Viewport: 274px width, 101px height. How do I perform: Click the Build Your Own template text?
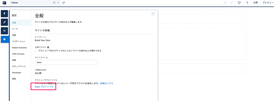43,40
